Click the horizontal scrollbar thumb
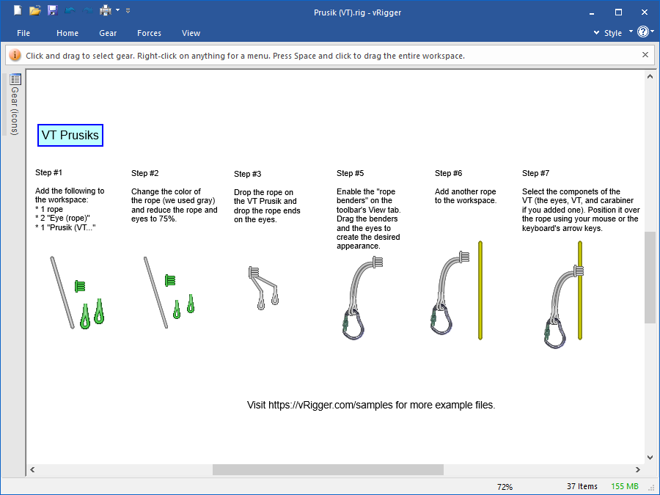This screenshot has height=495, width=660. point(328,469)
